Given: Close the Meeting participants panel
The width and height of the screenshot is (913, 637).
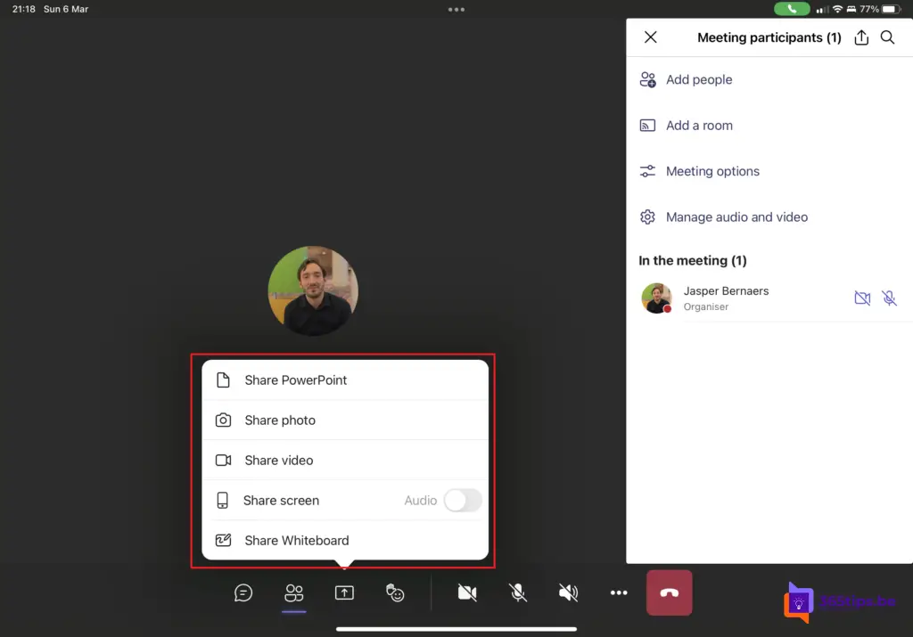Looking at the screenshot, I should [650, 37].
